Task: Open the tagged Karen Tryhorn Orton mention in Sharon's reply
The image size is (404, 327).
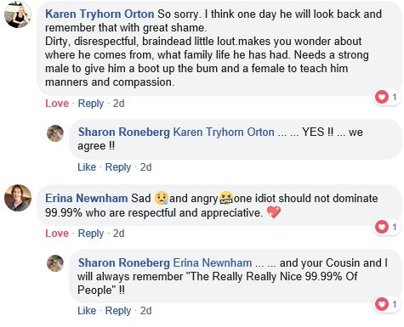Action: pyautogui.click(x=224, y=132)
